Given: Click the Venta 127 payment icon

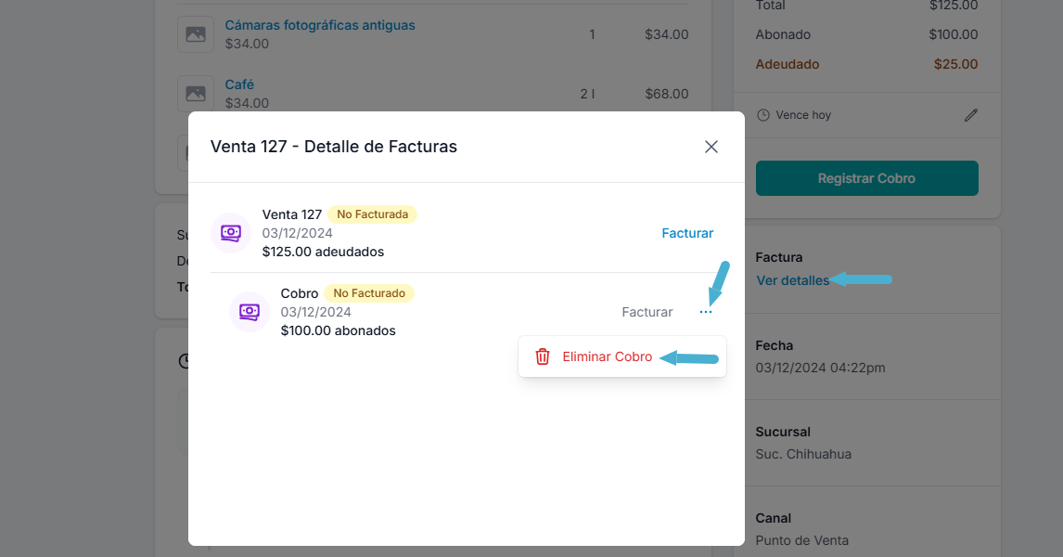Looking at the screenshot, I should pyautogui.click(x=231, y=232).
